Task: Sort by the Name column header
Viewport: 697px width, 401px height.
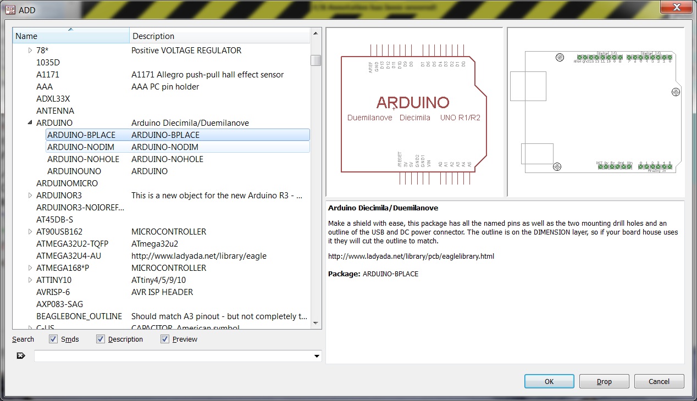Action: [71, 36]
